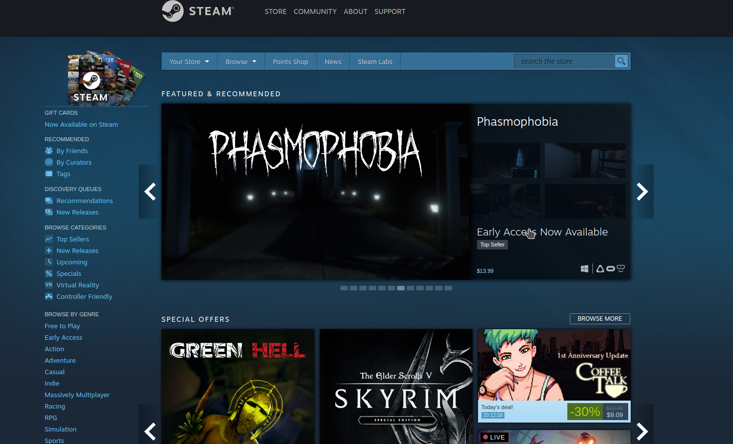Open the Green Hell special offer
This screenshot has width=733, height=444.
pos(238,387)
